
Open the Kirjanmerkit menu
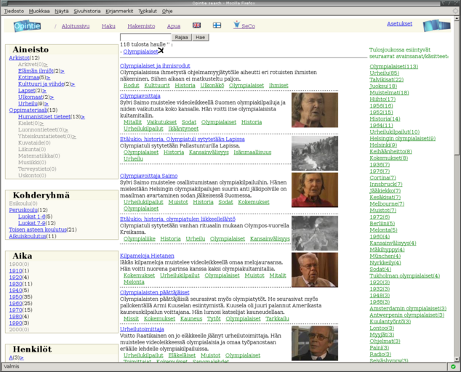119,11
